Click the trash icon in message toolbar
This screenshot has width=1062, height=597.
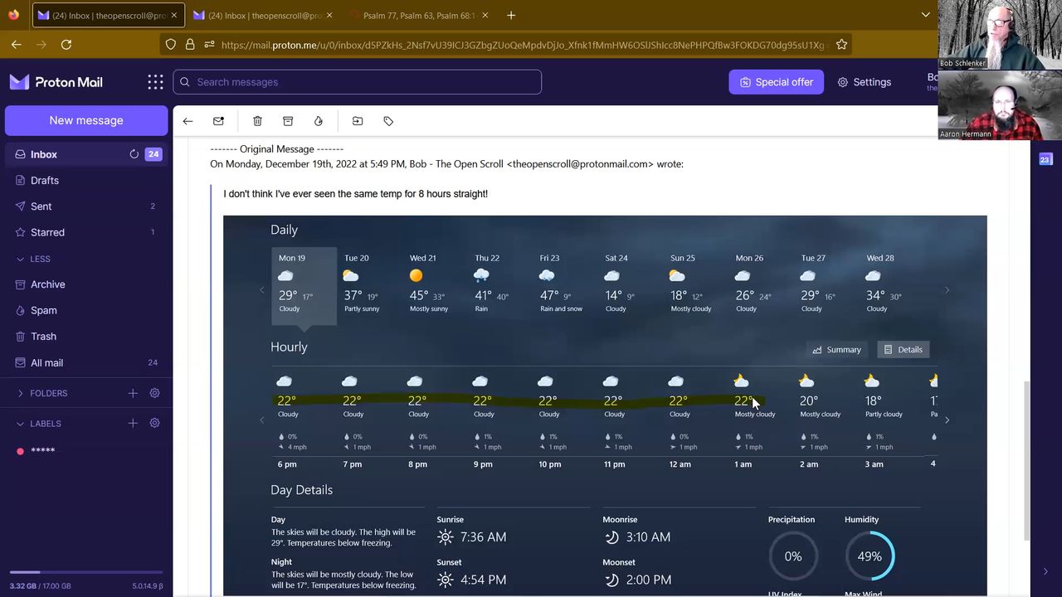click(257, 121)
